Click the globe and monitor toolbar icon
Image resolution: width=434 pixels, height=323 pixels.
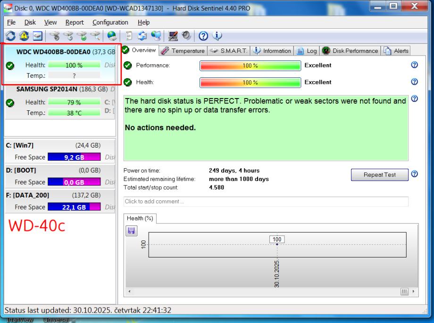click(x=156, y=36)
